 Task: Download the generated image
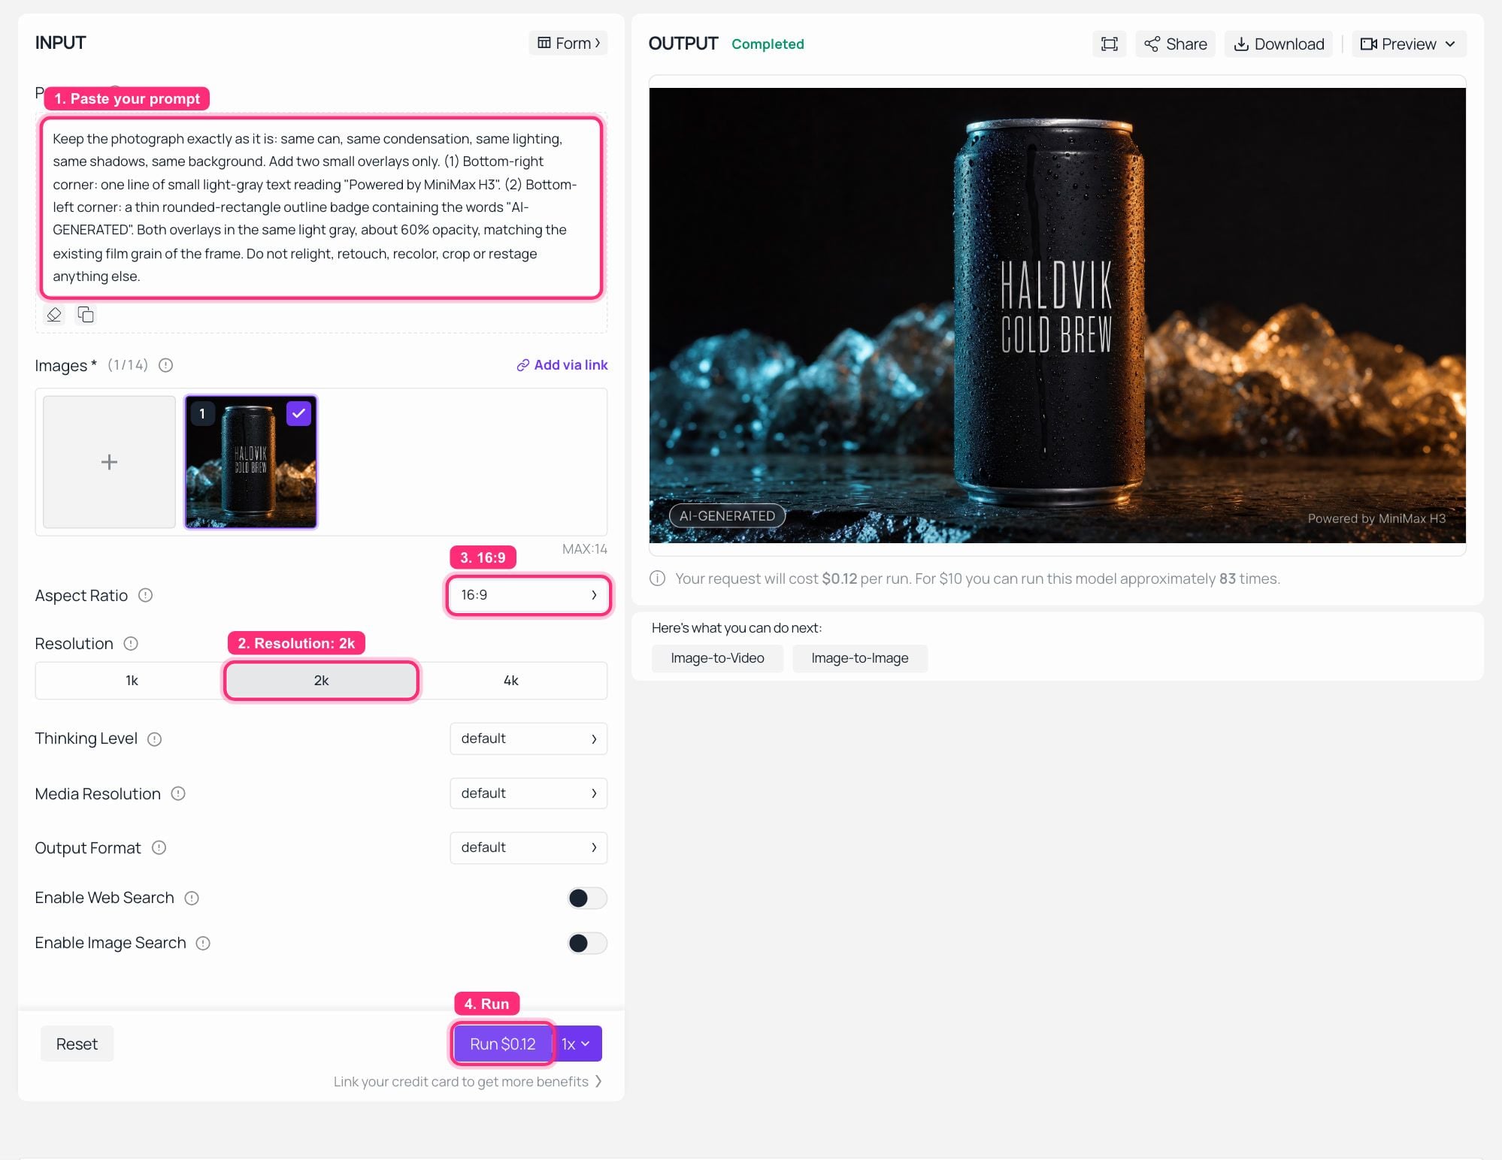[1279, 44]
